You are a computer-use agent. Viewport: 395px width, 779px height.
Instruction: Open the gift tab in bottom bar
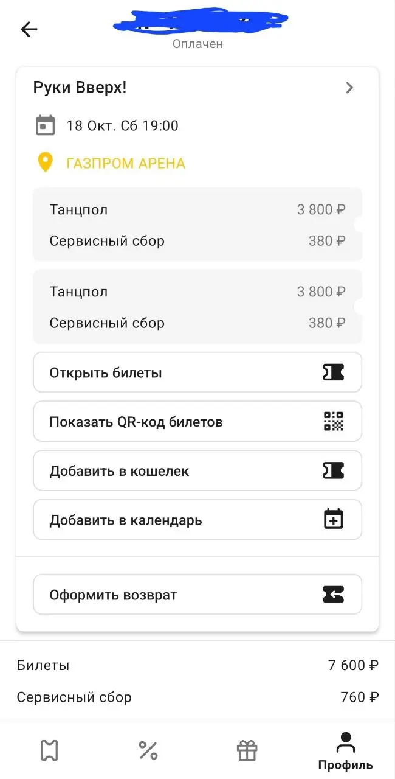[x=247, y=750]
